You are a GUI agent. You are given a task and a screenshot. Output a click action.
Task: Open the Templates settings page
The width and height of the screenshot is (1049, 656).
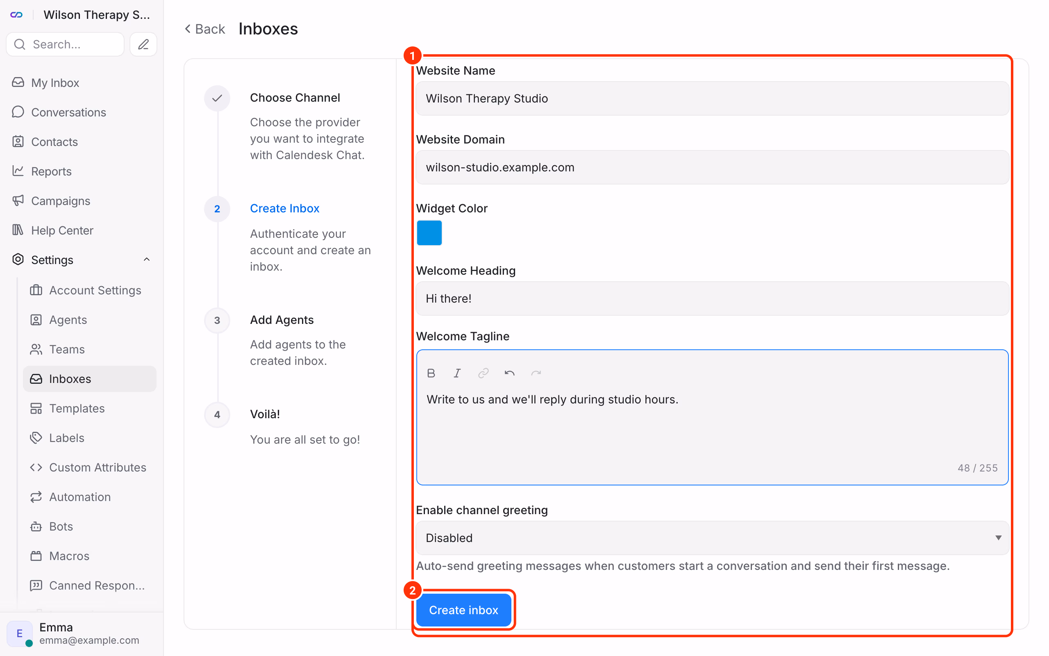pos(89,408)
